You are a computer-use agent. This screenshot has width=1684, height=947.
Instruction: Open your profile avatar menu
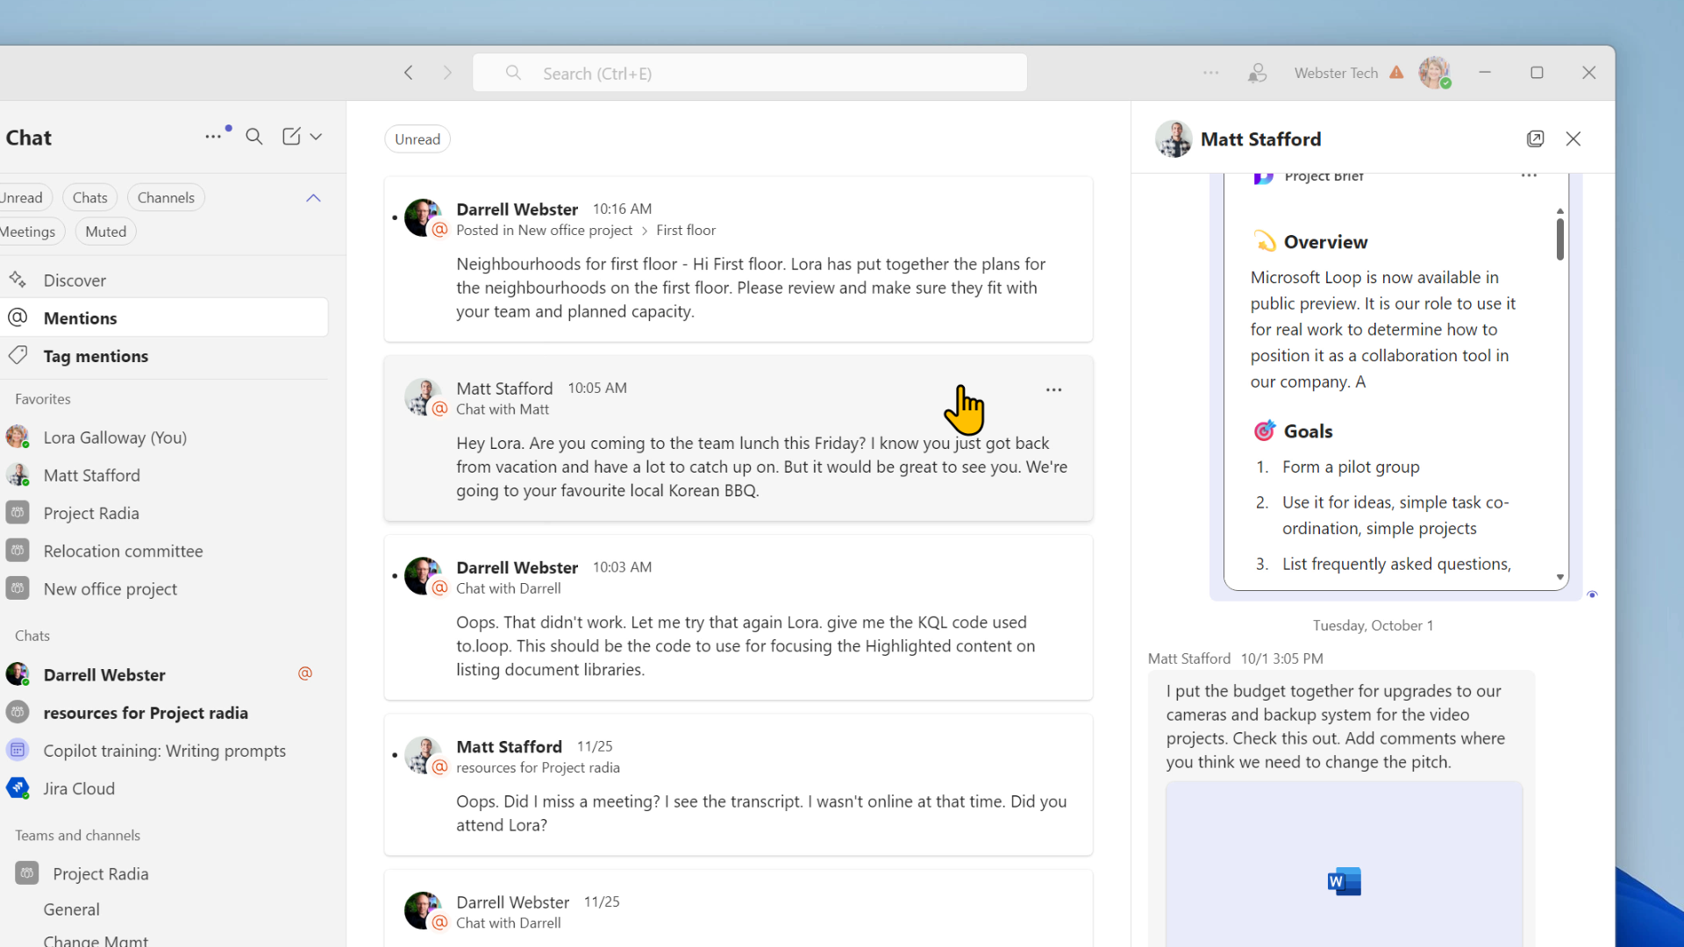[x=1435, y=73]
